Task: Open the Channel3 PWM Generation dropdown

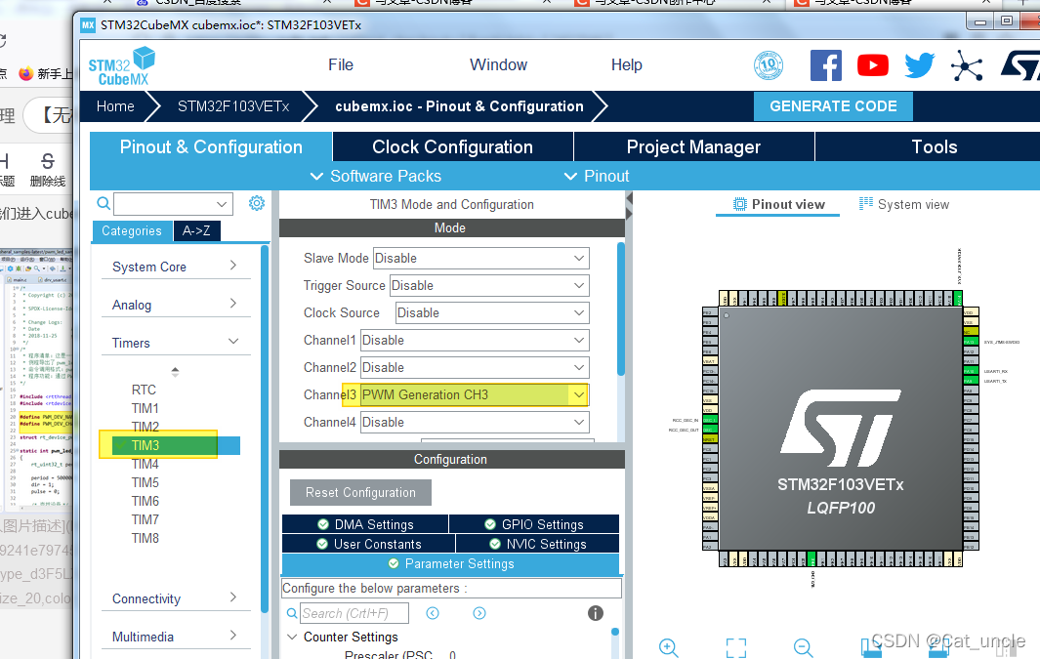Action: (x=475, y=394)
